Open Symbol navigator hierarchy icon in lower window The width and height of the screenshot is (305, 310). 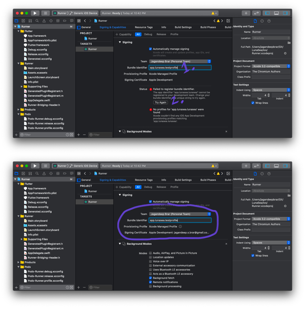click(30, 173)
